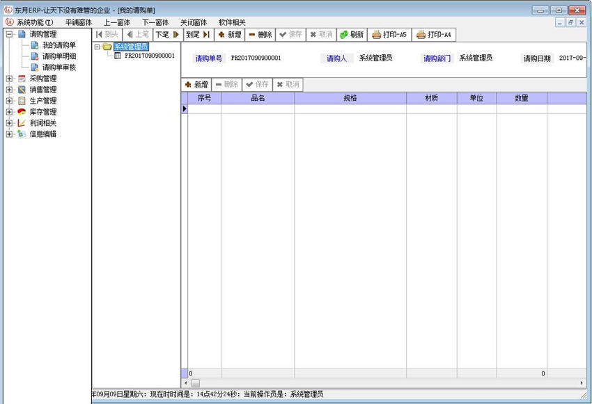Expand the 利润相关 tree node
The height and width of the screenshot is (404, 592).
point(10,123)
